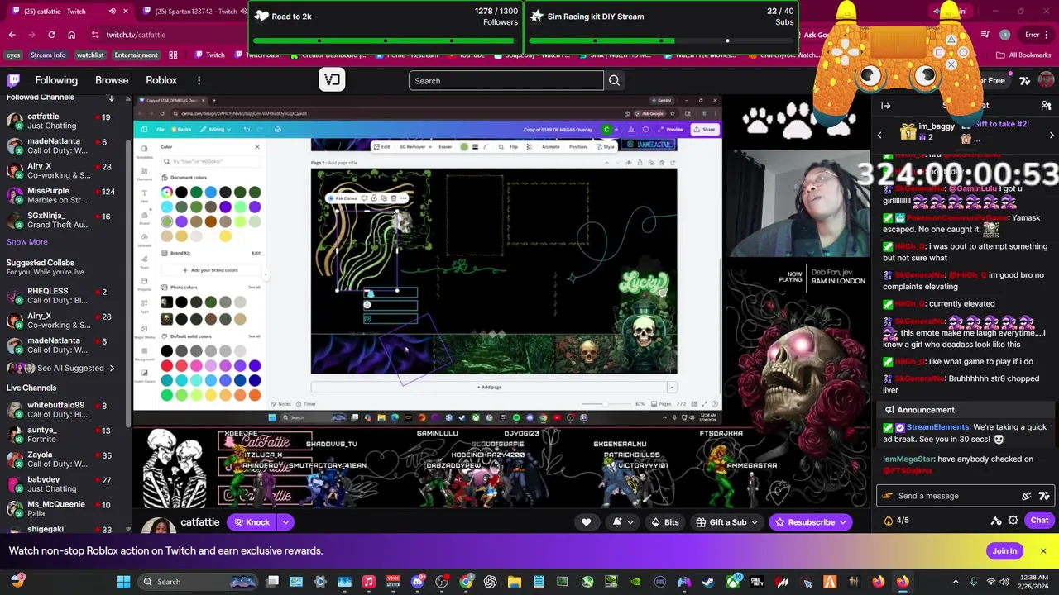
Task: Open chat settings gear icon
Action: [1013, 521]
